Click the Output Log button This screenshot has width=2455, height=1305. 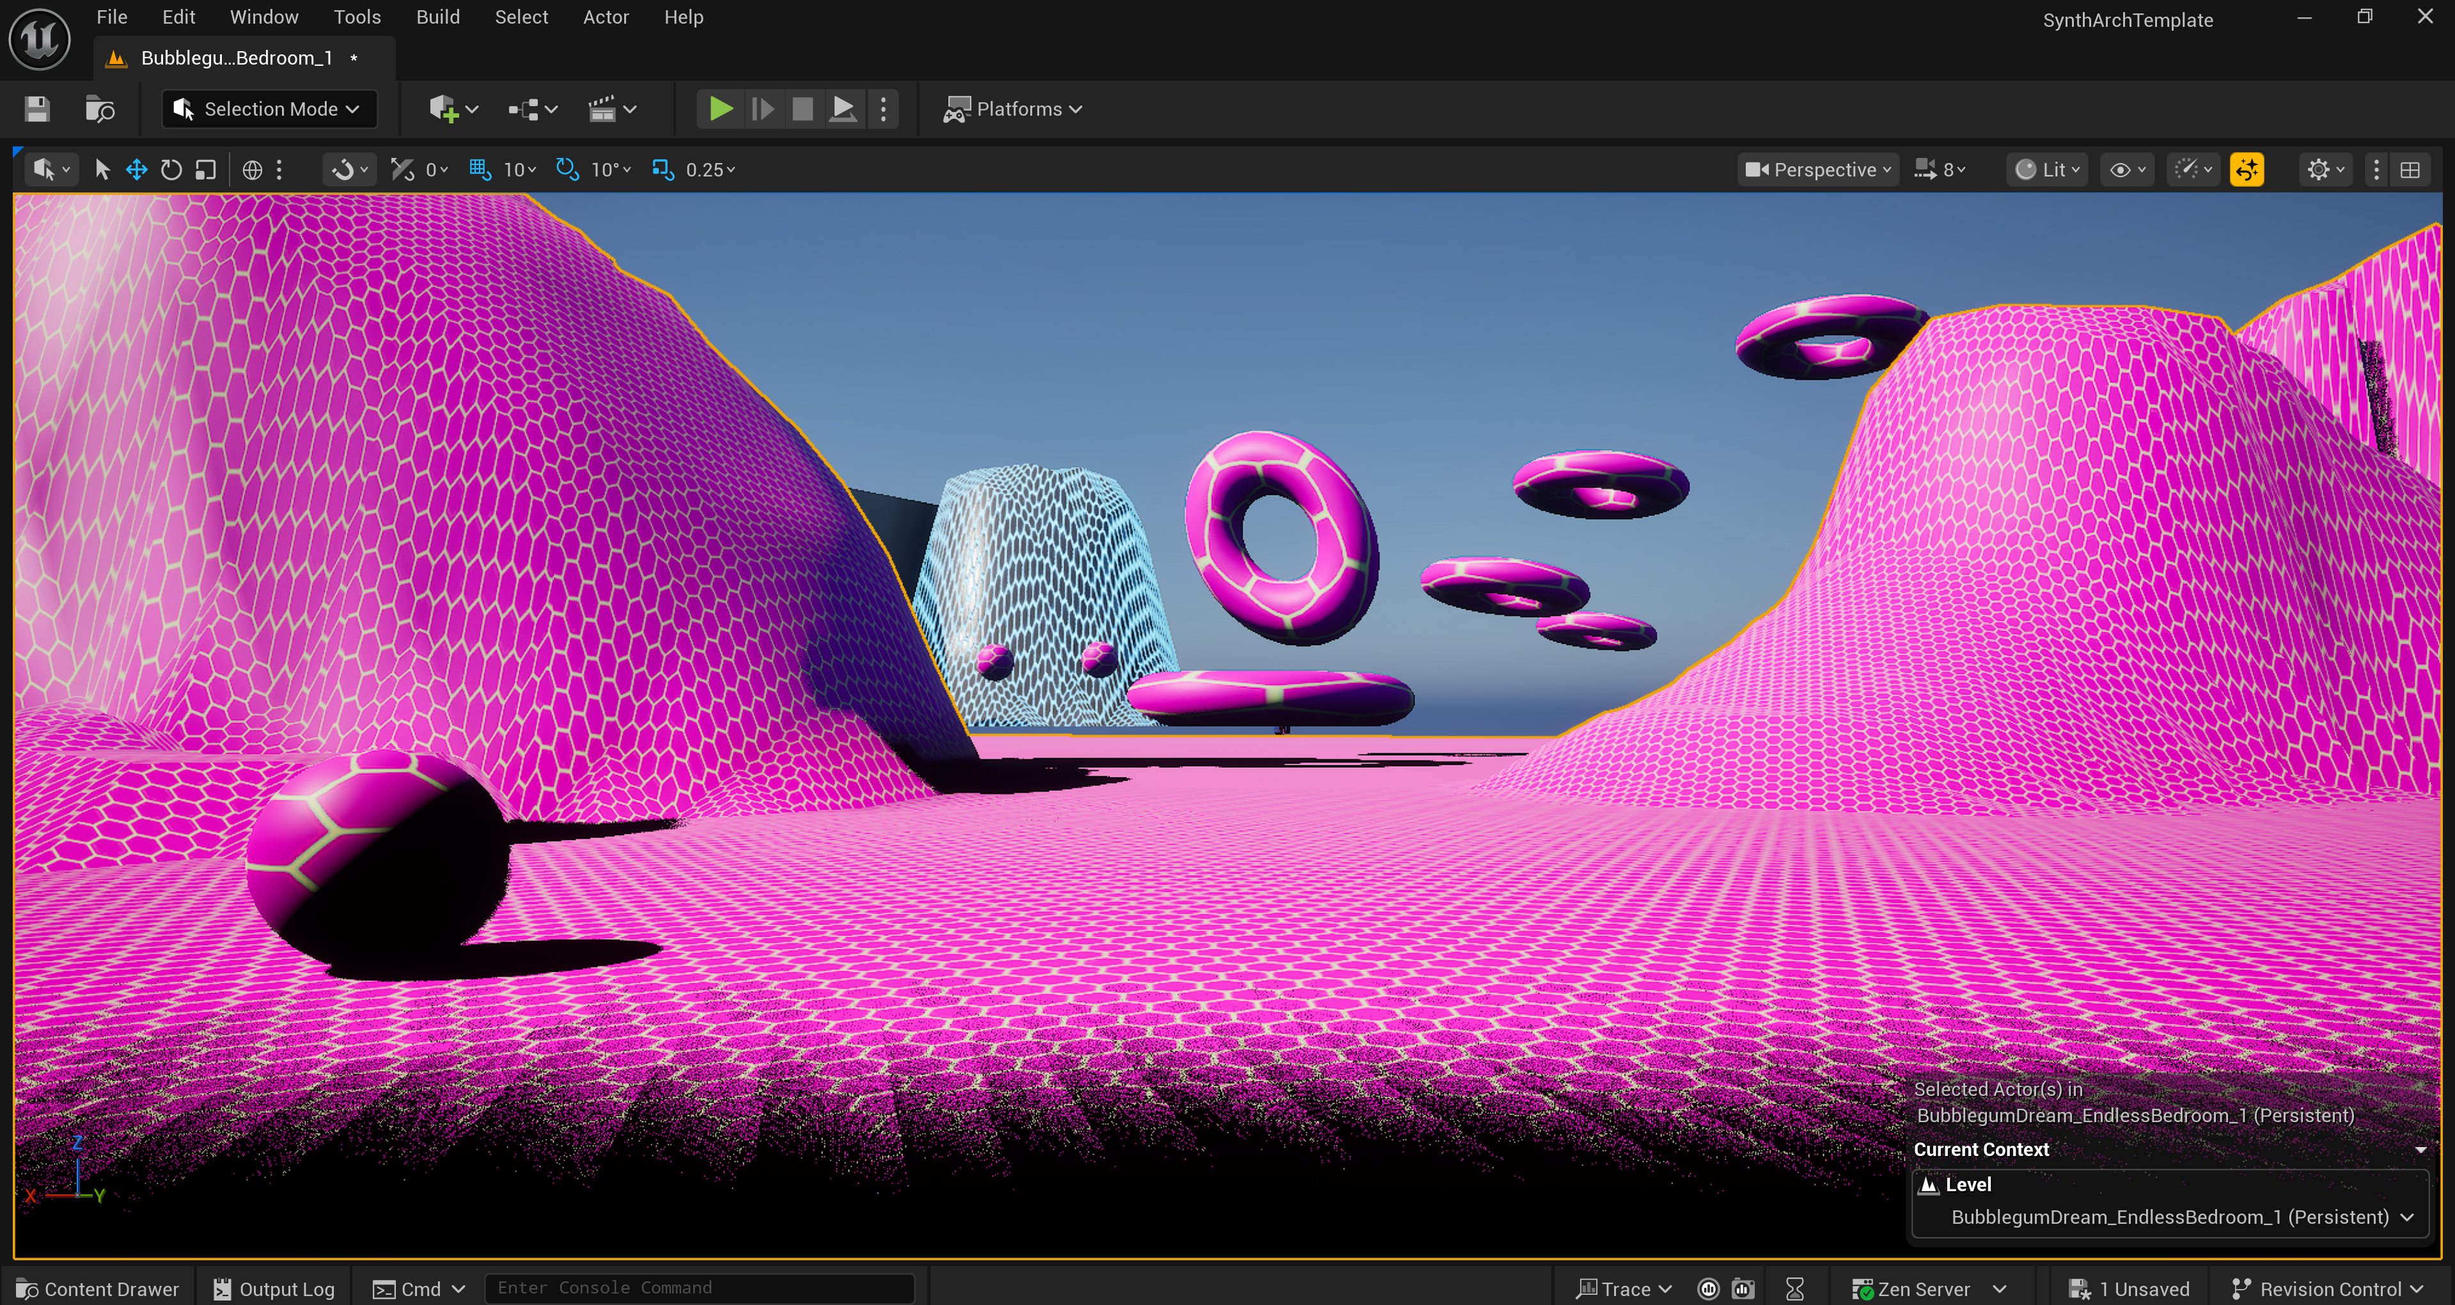274,1288
